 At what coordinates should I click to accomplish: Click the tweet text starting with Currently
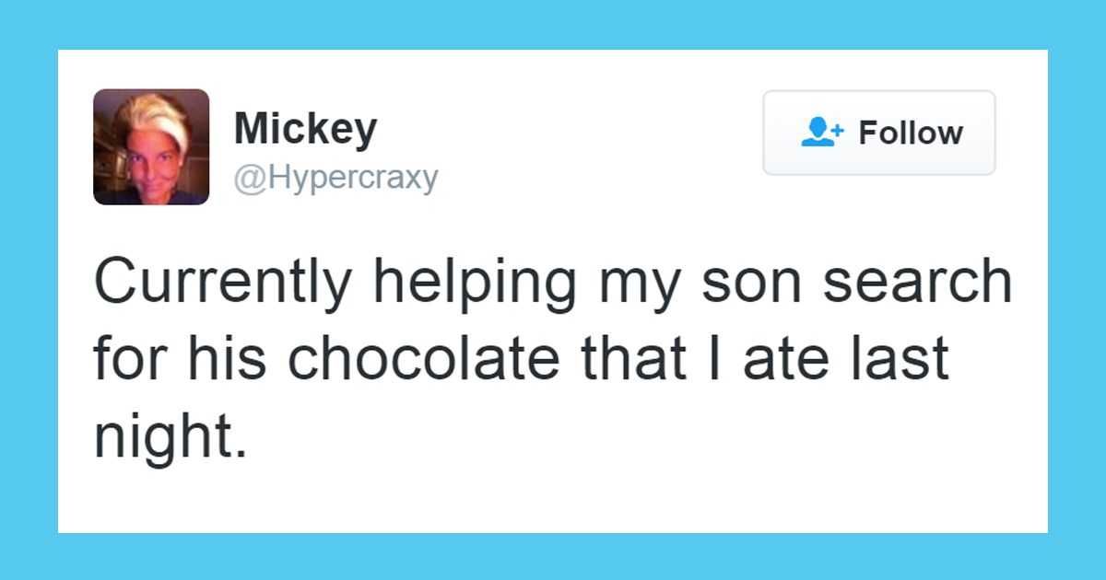[552, 360]
